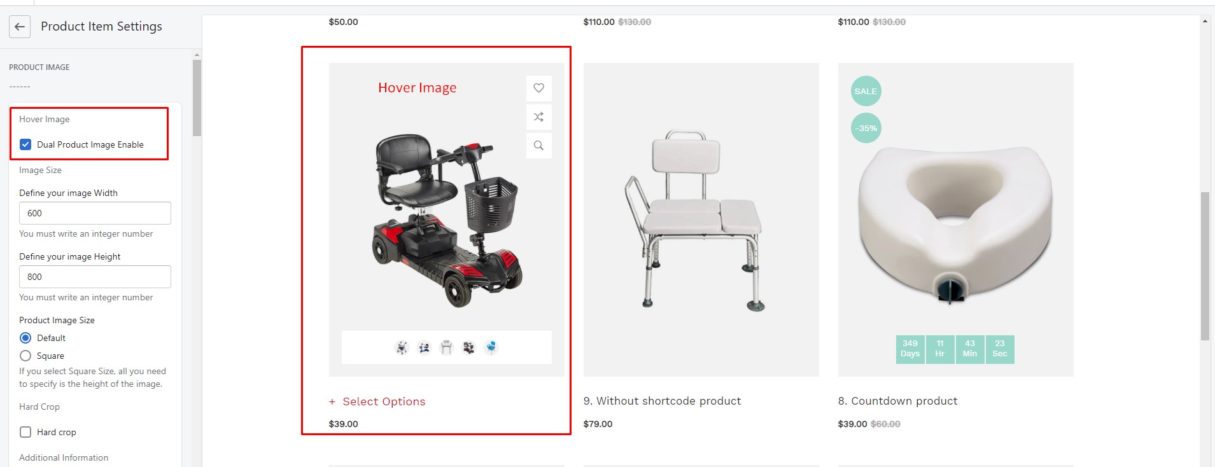Click the settings panel scrollbar thumb
Viewport: 1215px width, 467px height.
[197, 98]
